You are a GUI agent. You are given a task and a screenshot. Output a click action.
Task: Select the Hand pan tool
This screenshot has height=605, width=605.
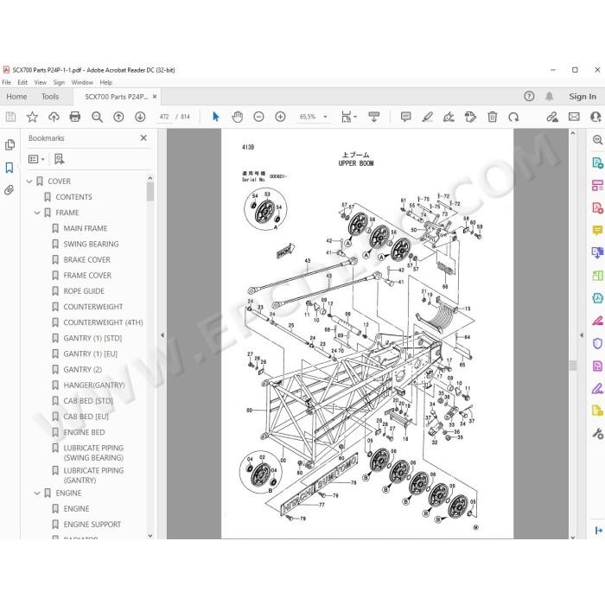click(238, 117)
